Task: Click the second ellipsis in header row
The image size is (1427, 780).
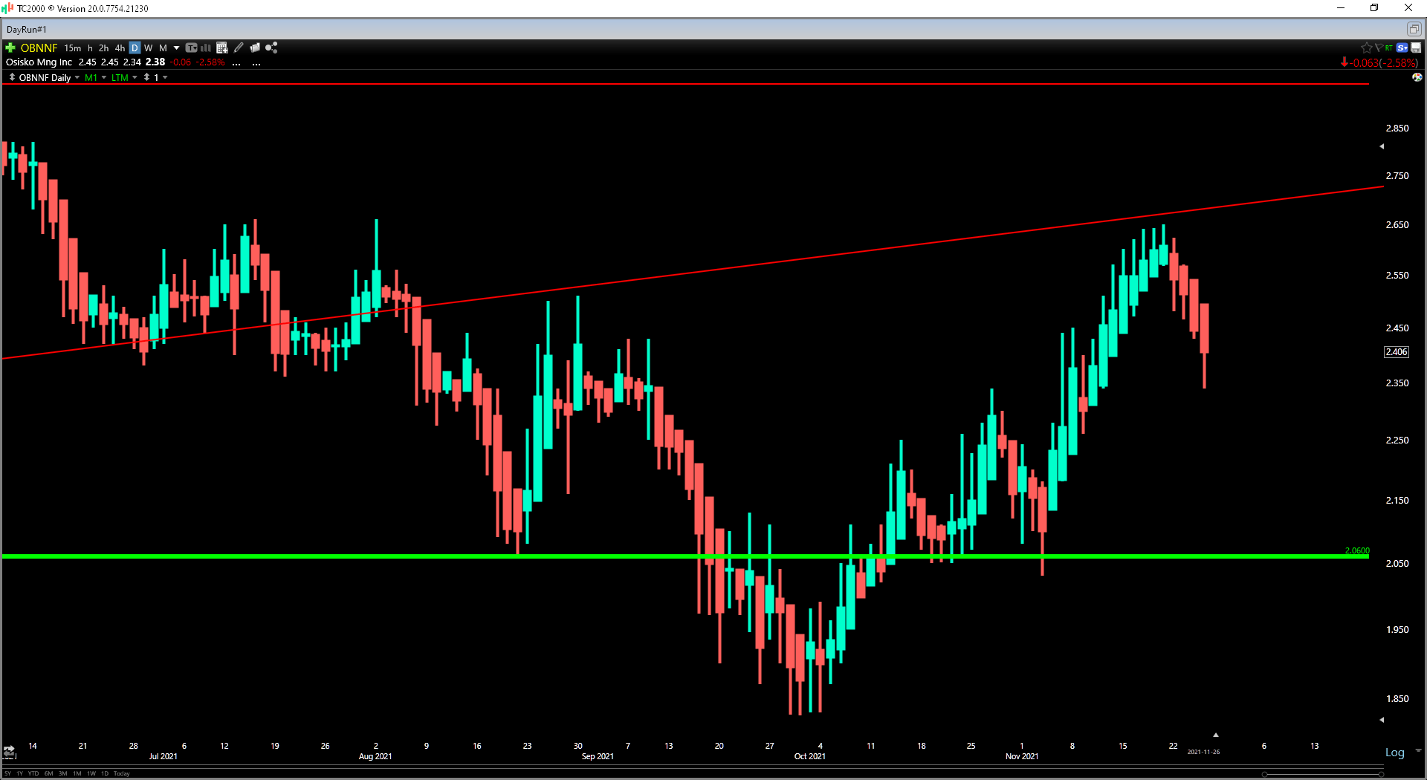Action: (256, 63)
